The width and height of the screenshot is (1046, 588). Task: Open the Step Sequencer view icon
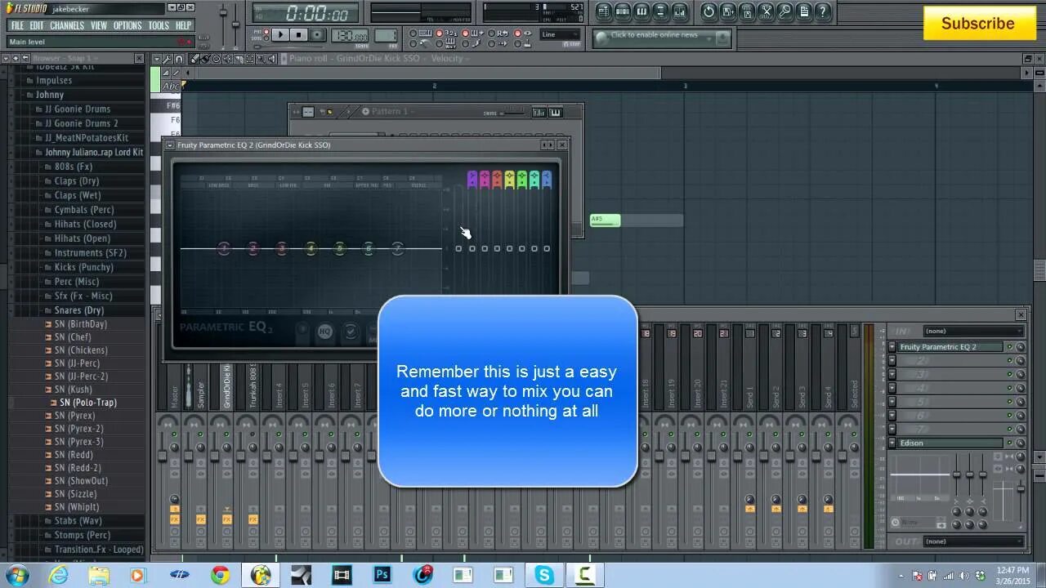point(623,11)
